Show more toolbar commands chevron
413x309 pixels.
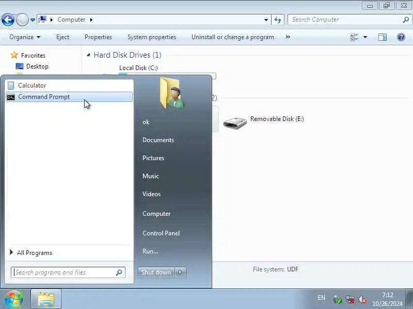pos(288,37)
